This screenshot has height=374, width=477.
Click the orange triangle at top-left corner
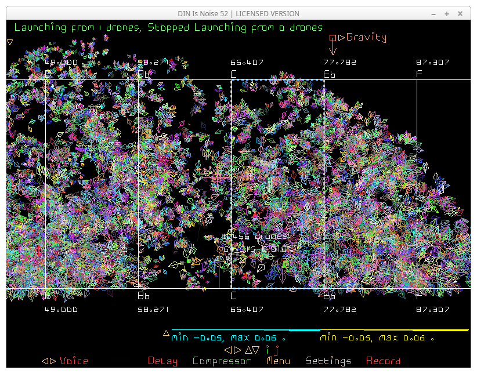coord(10,42)
